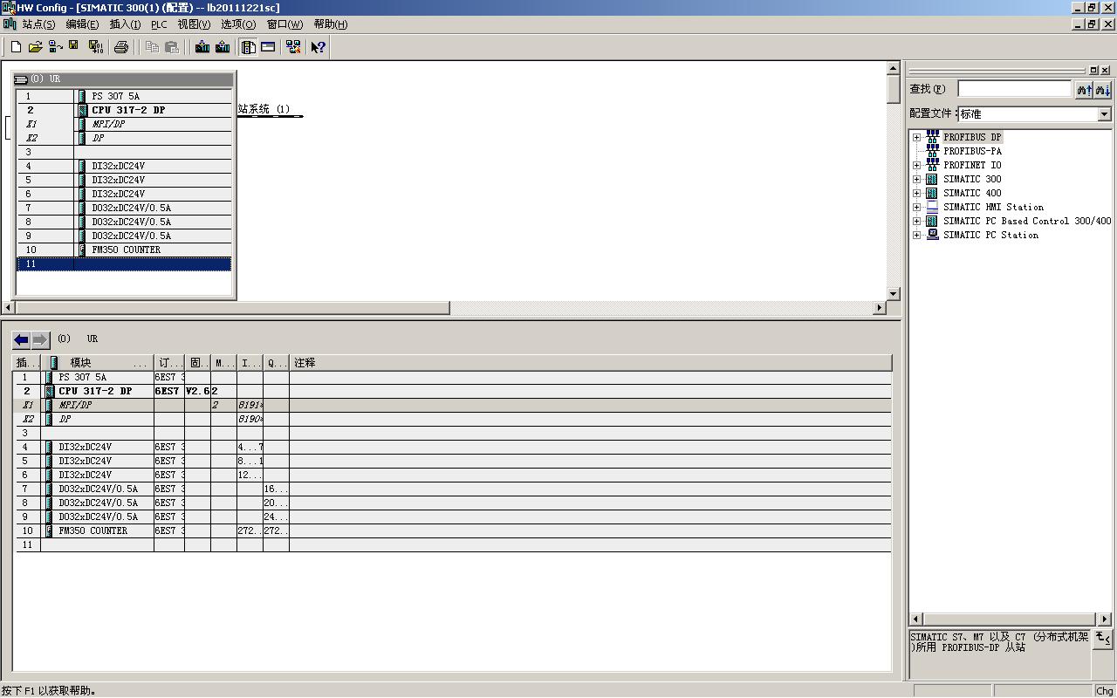Expand the SIMATIC HMI Station node
Image resolution: width=1117 pixels, height=698 pixels.
(x=916, y=207)
